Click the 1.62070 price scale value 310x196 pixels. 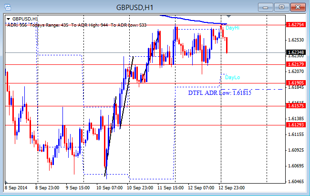pos(296,71)
